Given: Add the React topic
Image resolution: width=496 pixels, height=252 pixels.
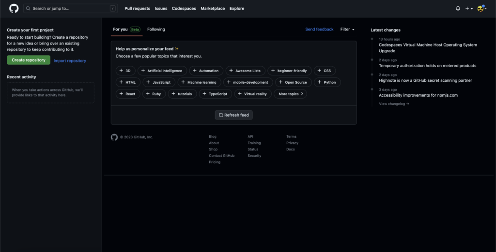Looking at the screenshot, I should [128, 94].
